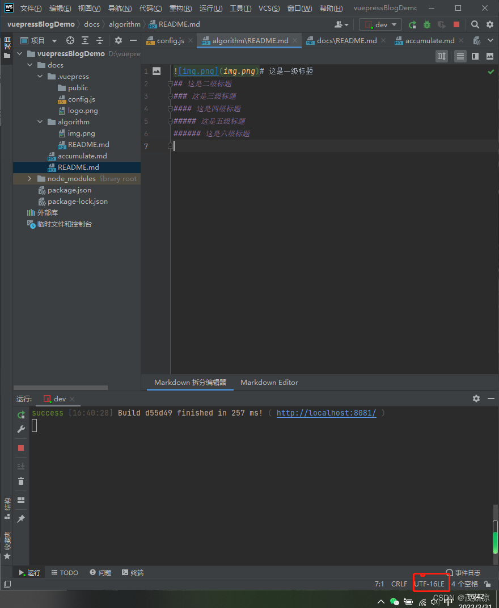Show Markdown preview only via the image icon

tap(491, 56)
